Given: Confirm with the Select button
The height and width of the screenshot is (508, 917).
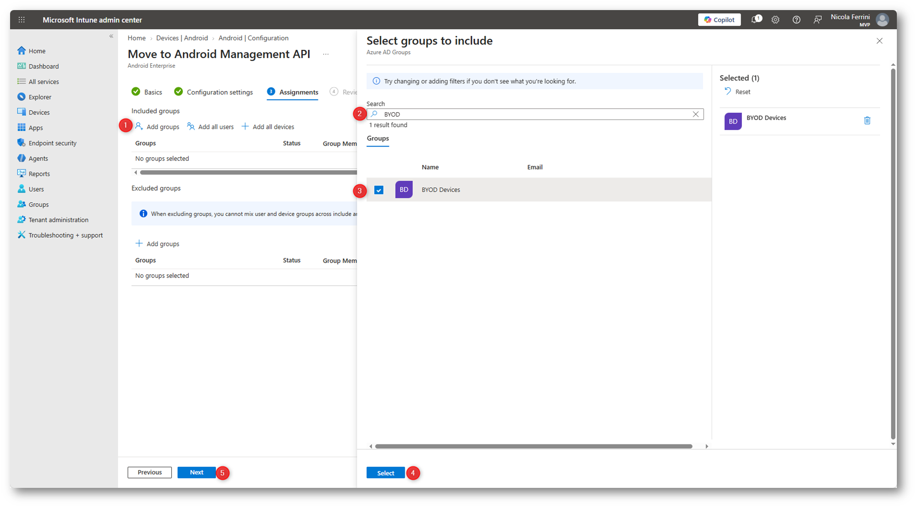Looking at the screenshot, I should click(386, 473).
